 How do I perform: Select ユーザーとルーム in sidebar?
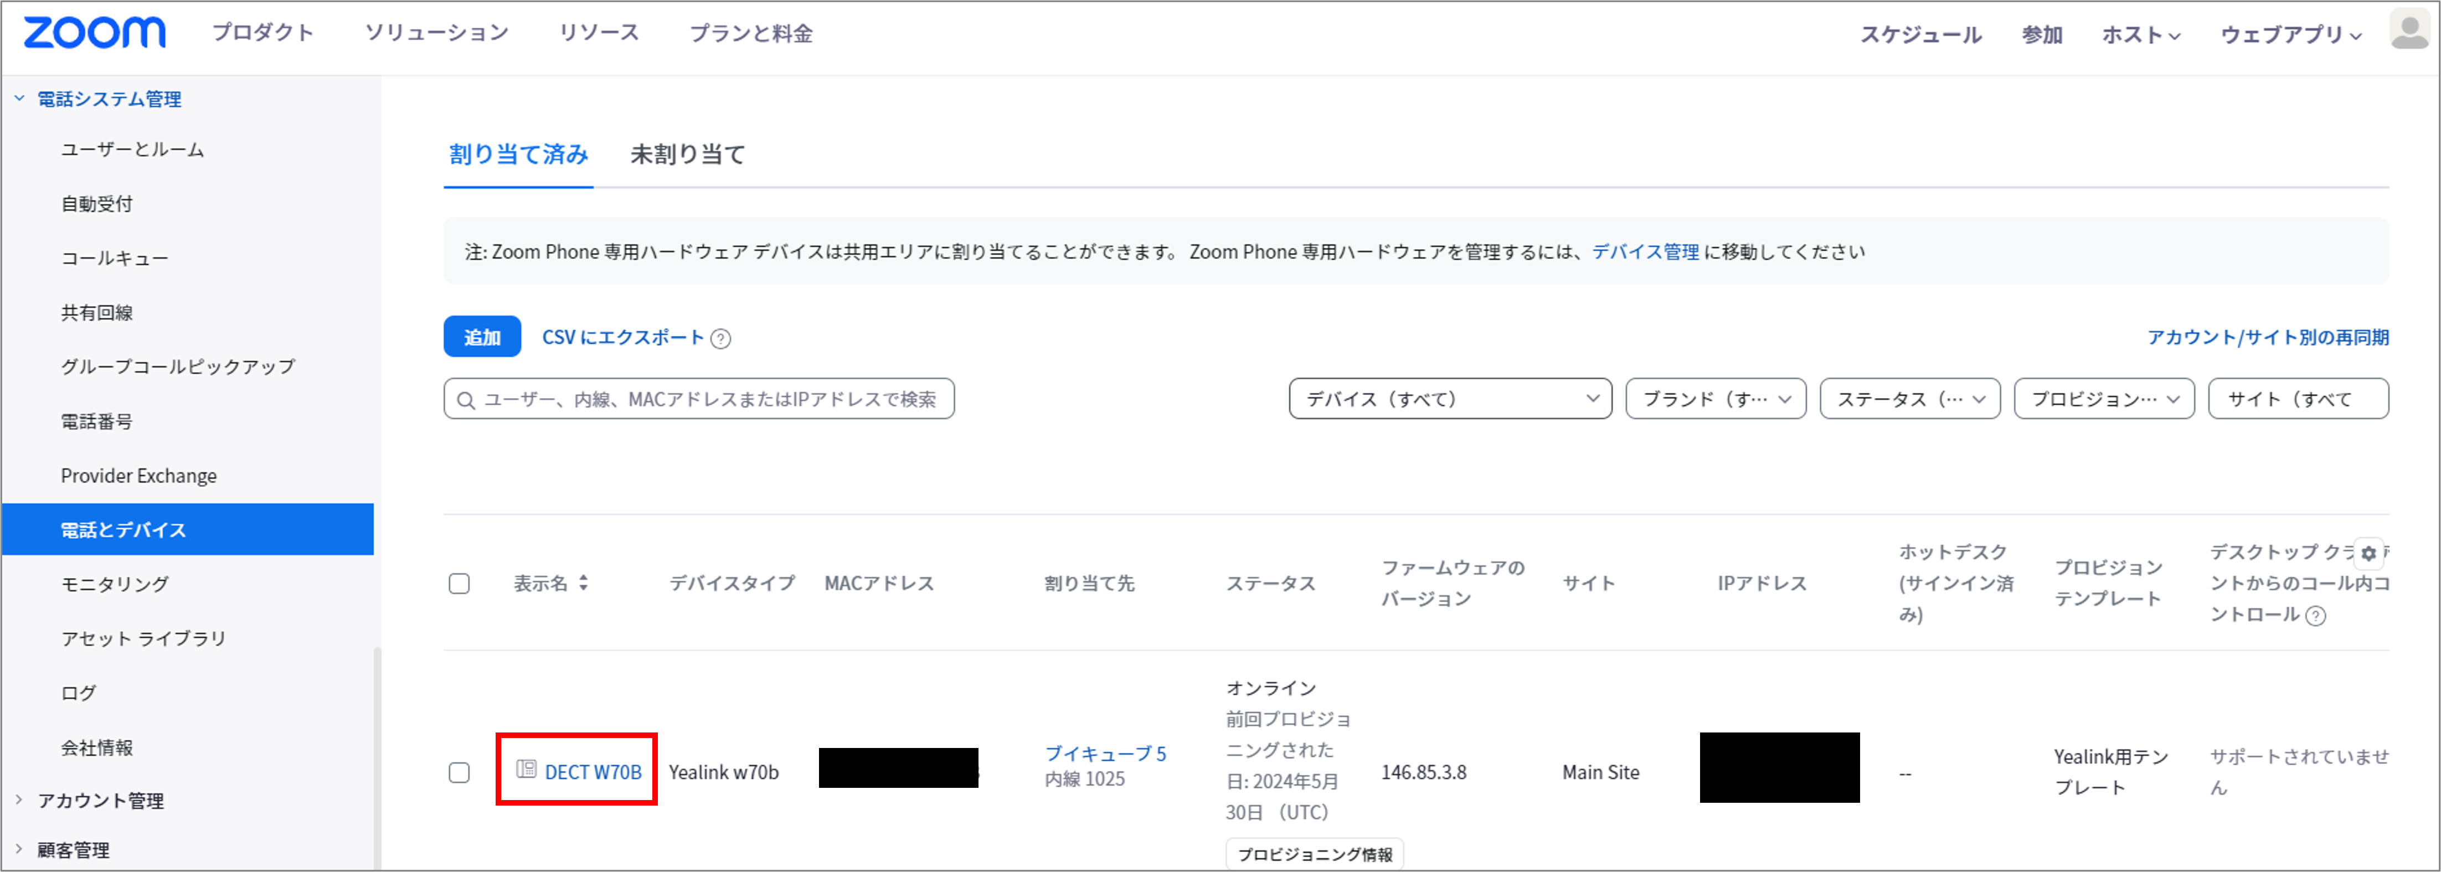[133, 149]
